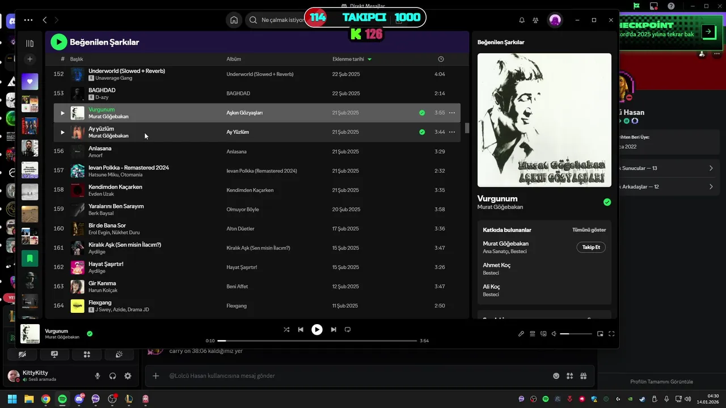
Task: Click track list vertical scrollbar
Action: coord(467,128)
